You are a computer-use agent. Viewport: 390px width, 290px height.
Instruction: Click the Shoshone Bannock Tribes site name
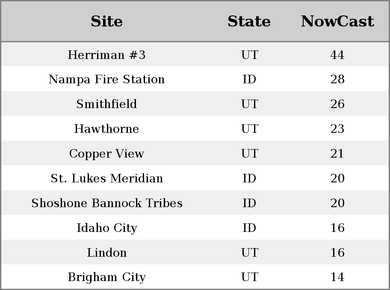click(107, 203)
